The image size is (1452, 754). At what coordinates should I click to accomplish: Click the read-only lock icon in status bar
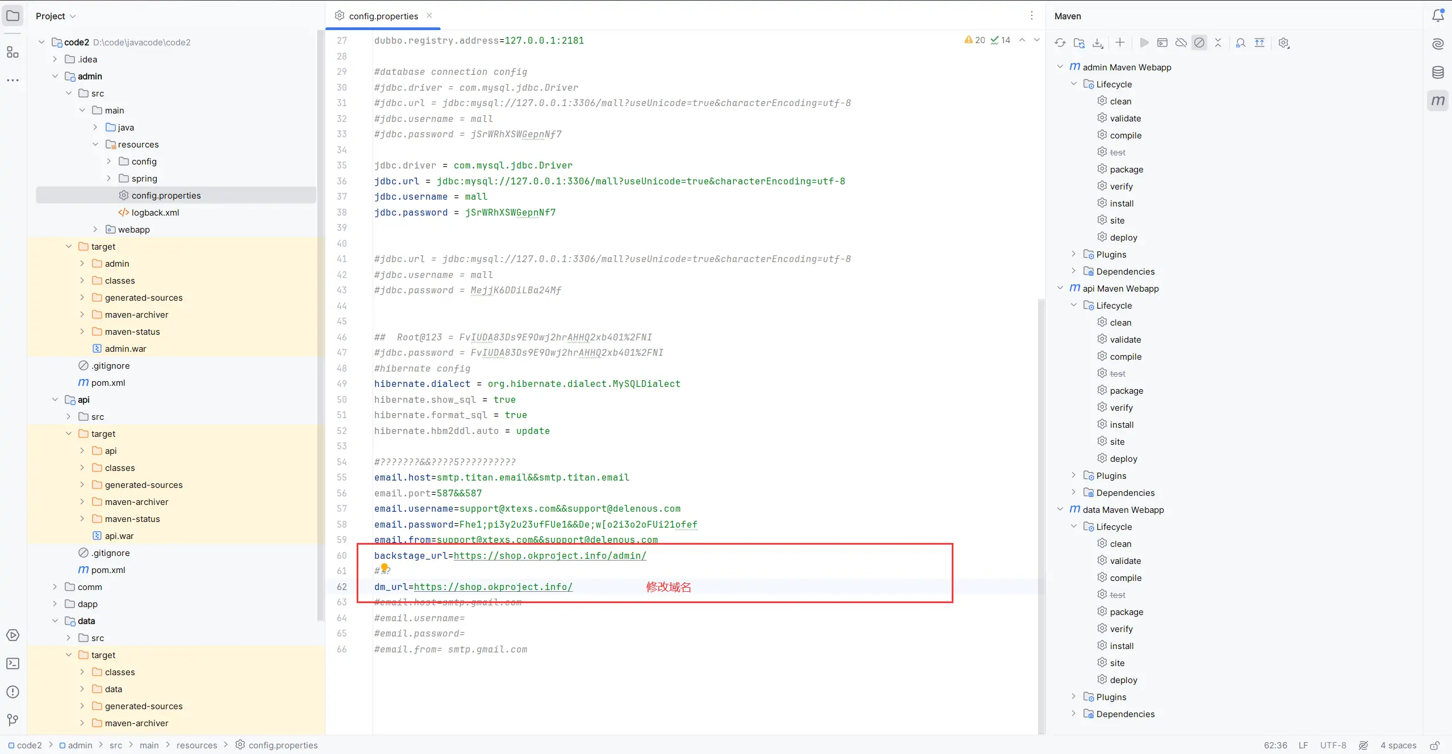click(x=1435, y=745)
